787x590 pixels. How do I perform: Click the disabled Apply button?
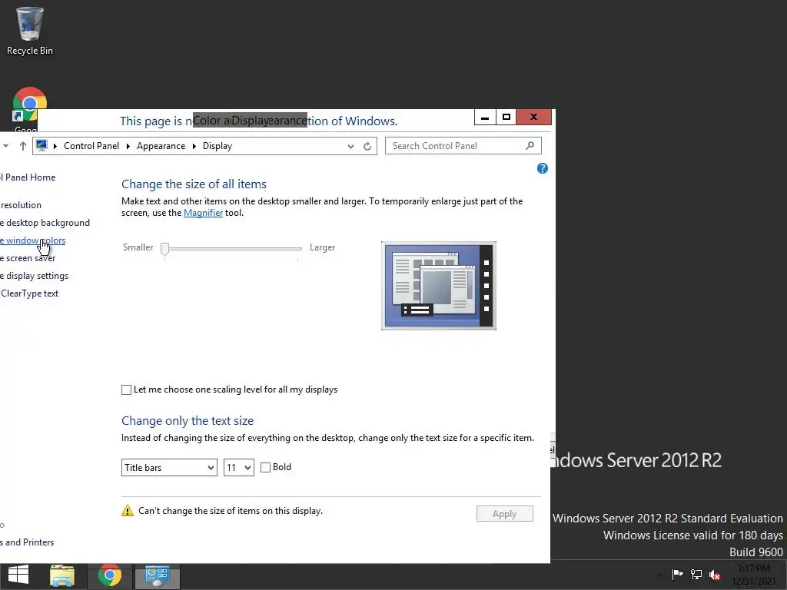pyautogui.click(x=504, y=514)
